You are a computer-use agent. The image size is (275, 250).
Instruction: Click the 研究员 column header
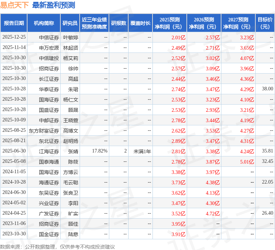pyautogui.click(x=70, y=23)
